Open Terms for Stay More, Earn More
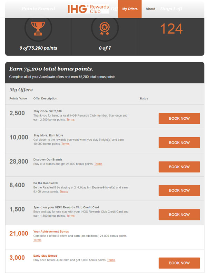Image resolution: width=207 pixels, height=276 pixels. [x=65, y=144]
